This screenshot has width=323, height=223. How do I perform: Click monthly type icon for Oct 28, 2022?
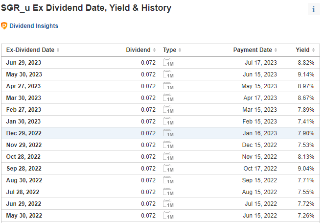(x=168, y=156)
